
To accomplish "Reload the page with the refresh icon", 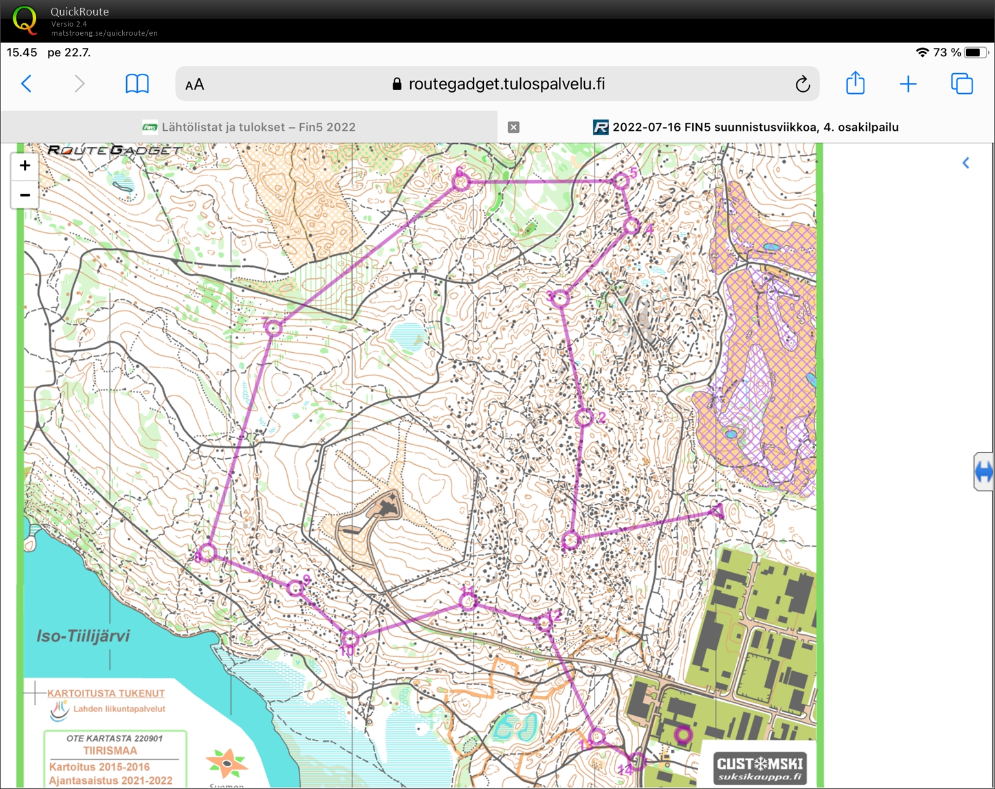I will [x=802, y=84].
